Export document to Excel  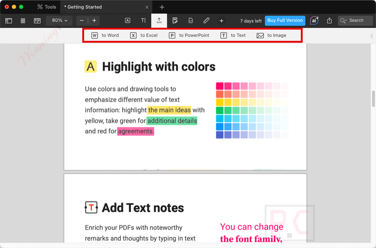(144, 36)
